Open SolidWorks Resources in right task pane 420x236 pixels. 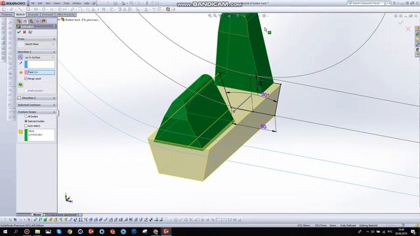pos(417,29)
